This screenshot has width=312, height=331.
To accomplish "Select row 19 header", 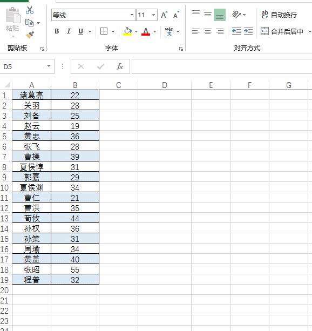I will [x=6, y=280].
